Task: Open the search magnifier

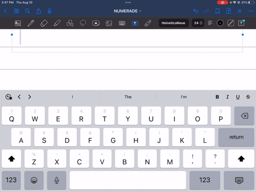Action: pyautogui.click(x=27, y=11)
